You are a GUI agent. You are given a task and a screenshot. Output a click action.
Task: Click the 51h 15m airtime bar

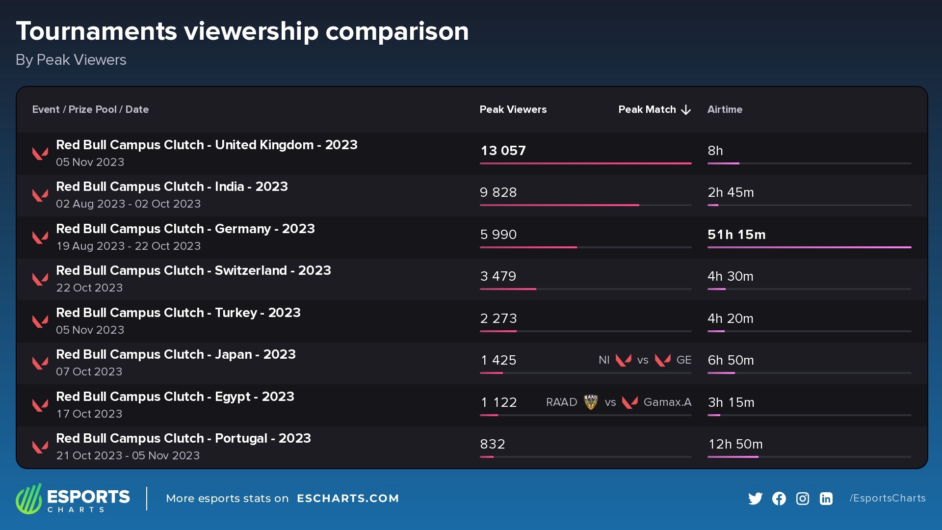point(810,247)
